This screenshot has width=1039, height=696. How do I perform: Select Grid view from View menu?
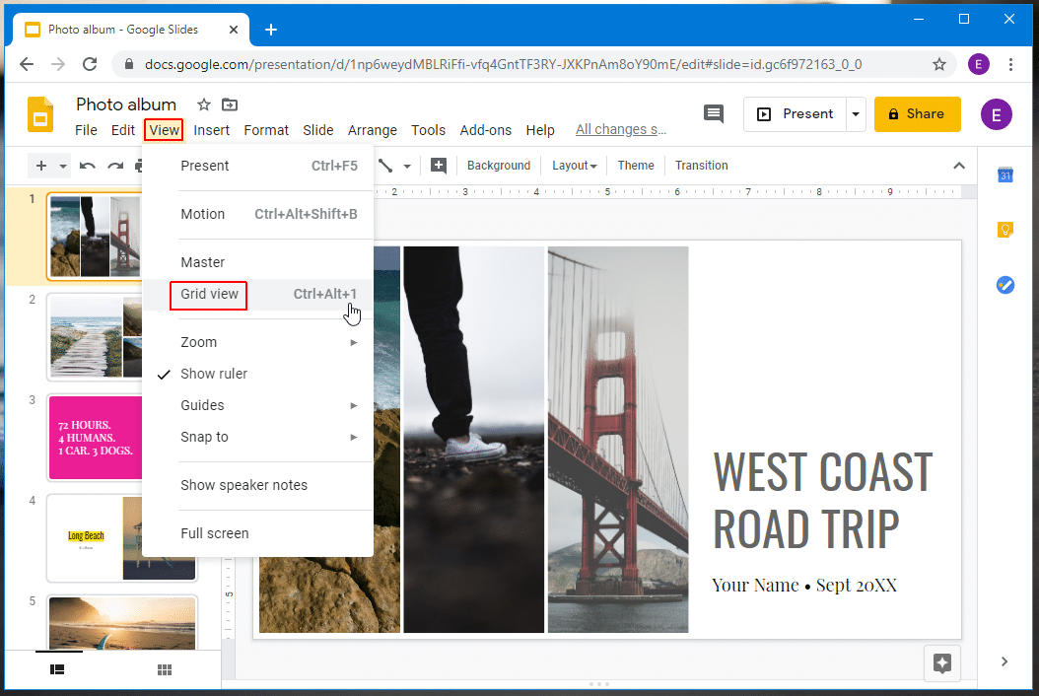210,295
